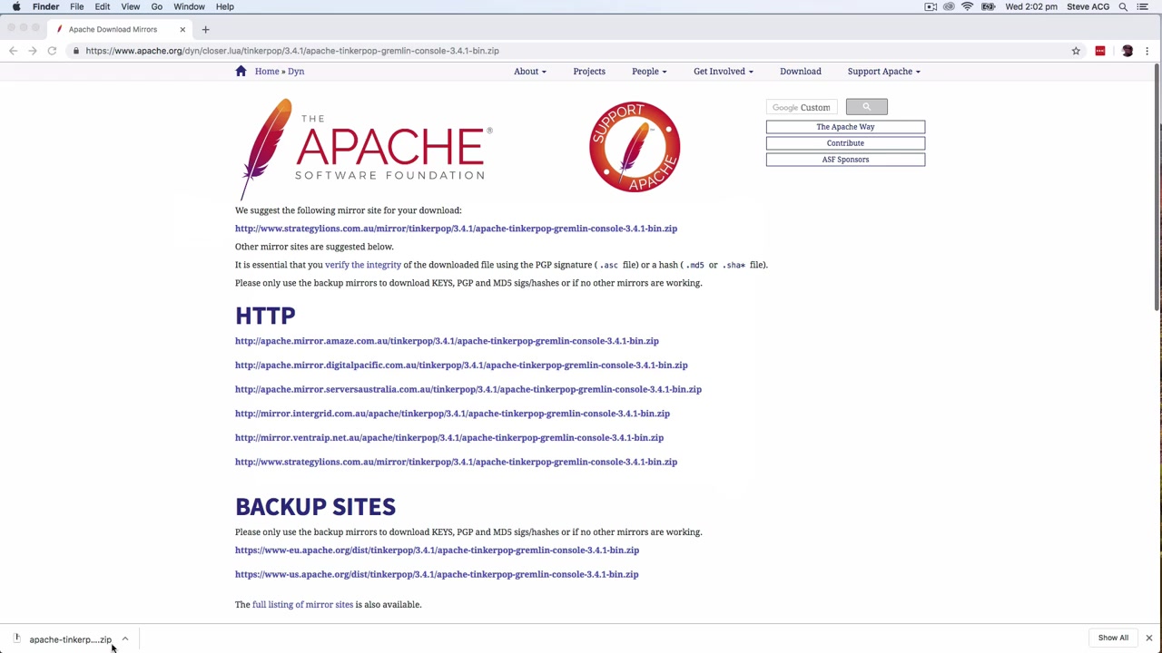This screenshot has width=1162, height=653.
Task: Expand the People dropdown menu
Action: (649, 71)
